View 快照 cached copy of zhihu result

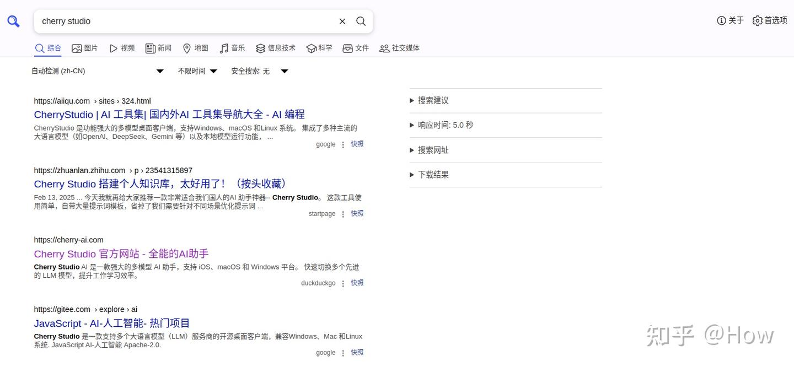(x=357, y=213)
